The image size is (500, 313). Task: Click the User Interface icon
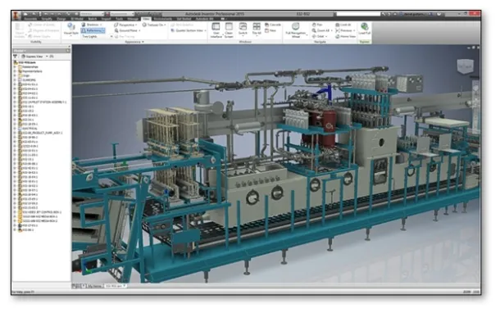click(x=216, y=26)
